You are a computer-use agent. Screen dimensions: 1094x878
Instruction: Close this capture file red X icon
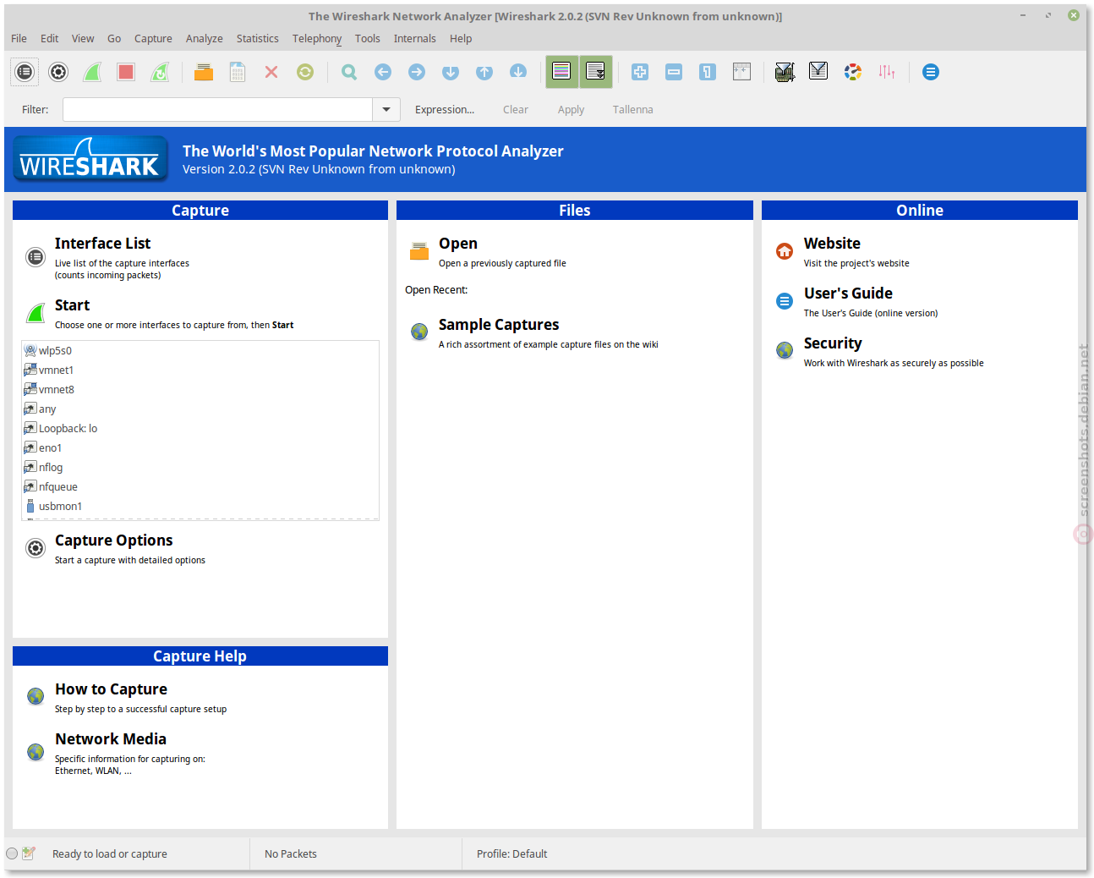click(x=271, y=72)
